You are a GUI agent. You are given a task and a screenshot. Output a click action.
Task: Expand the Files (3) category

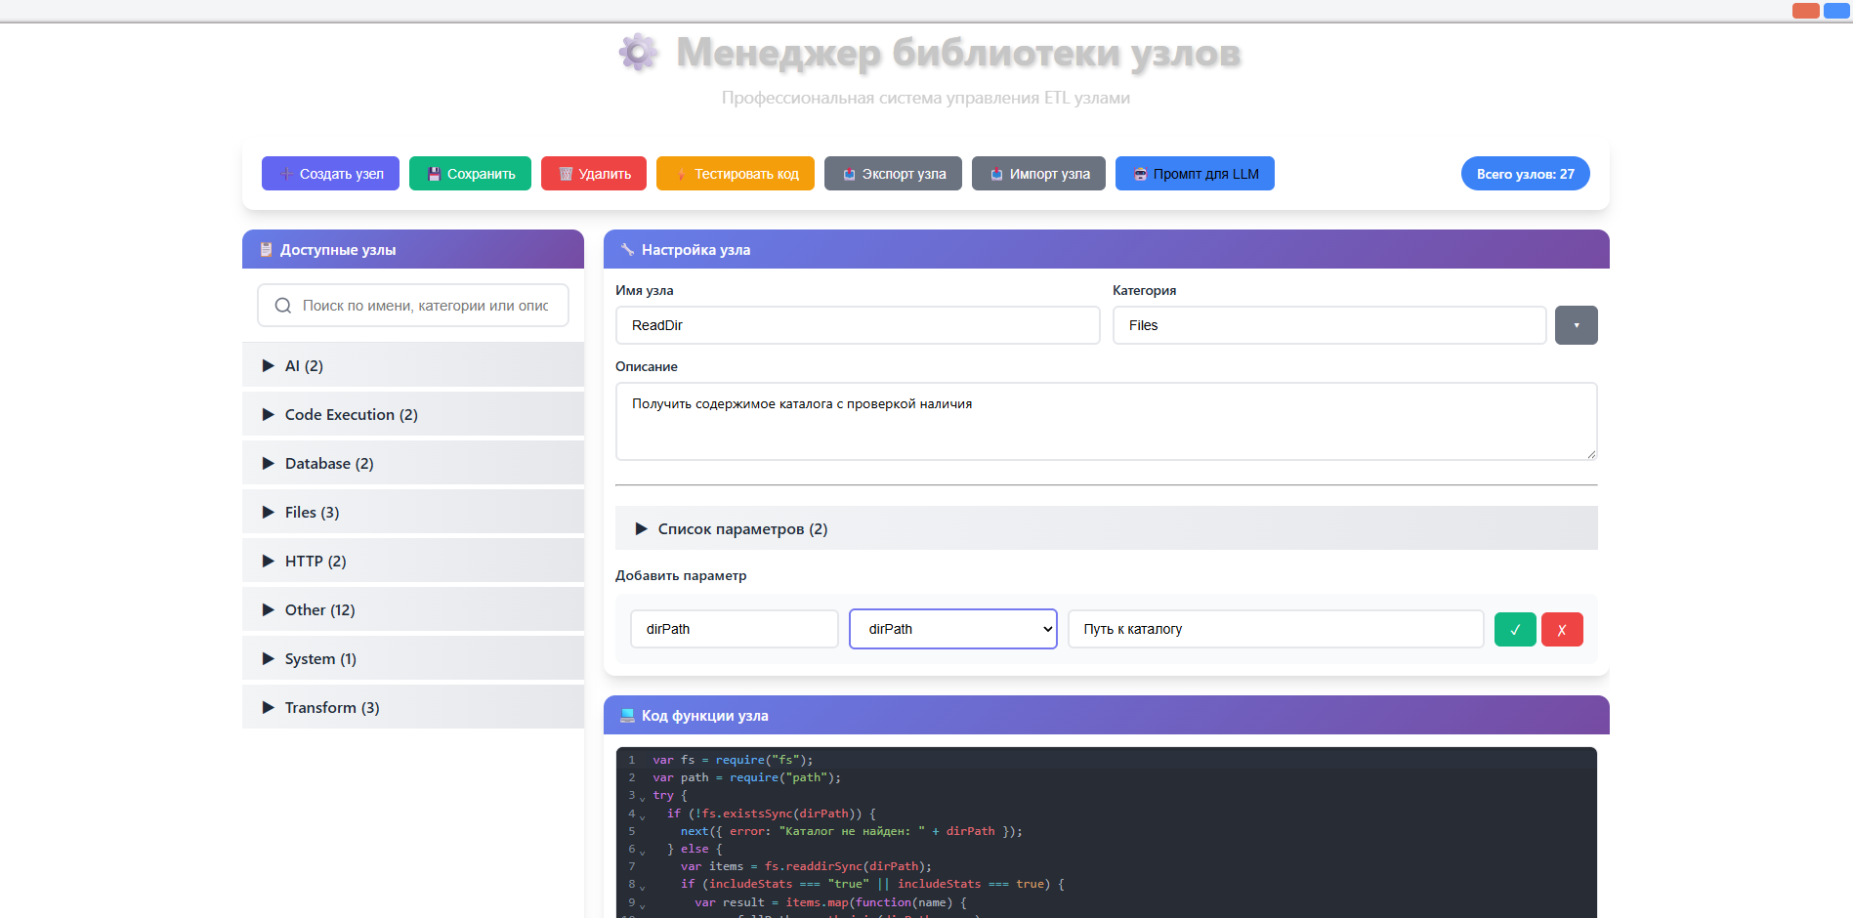click(413, 512)
